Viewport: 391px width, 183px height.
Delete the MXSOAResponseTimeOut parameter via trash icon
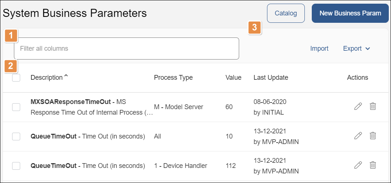pyautogui.click(x=373, y=107)
